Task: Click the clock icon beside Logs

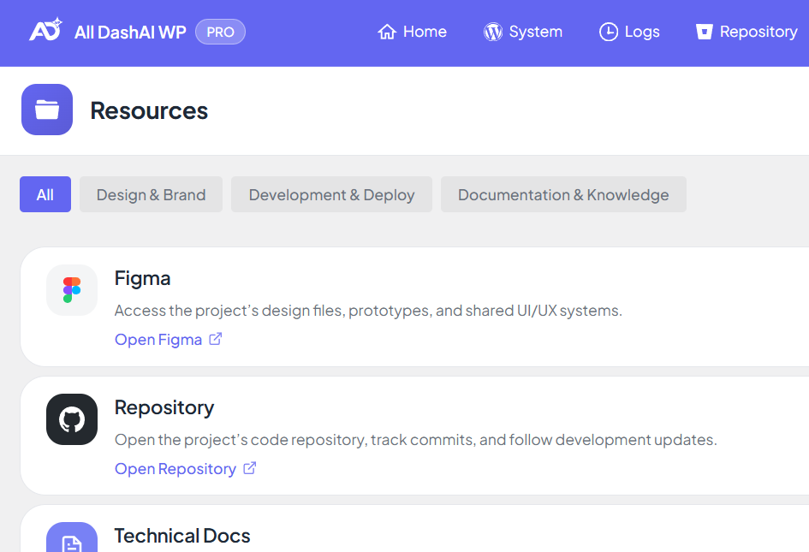Action: pyautogui.click(x=608, y=33)
